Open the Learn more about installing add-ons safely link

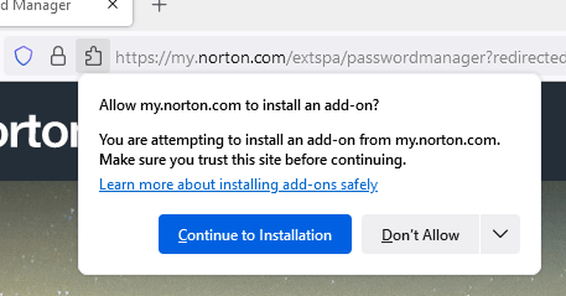238,185
